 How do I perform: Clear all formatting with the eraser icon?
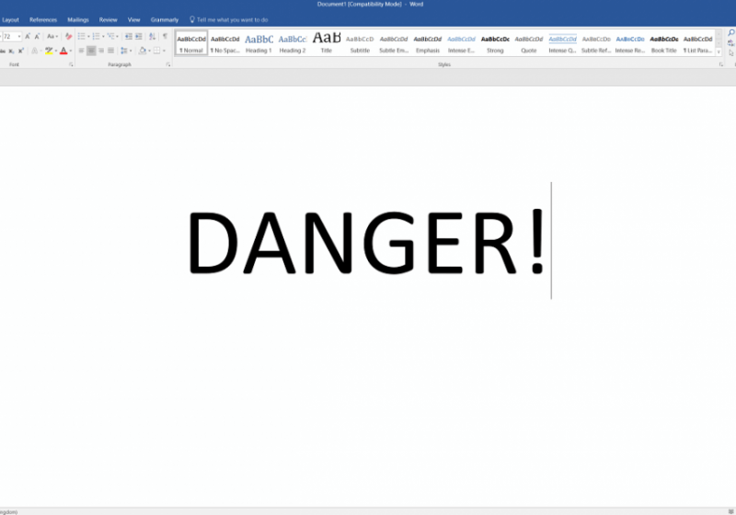point(68,36)
